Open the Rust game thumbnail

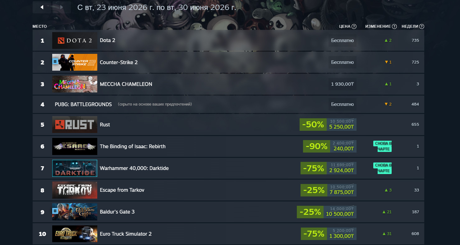tap(75, 125)
